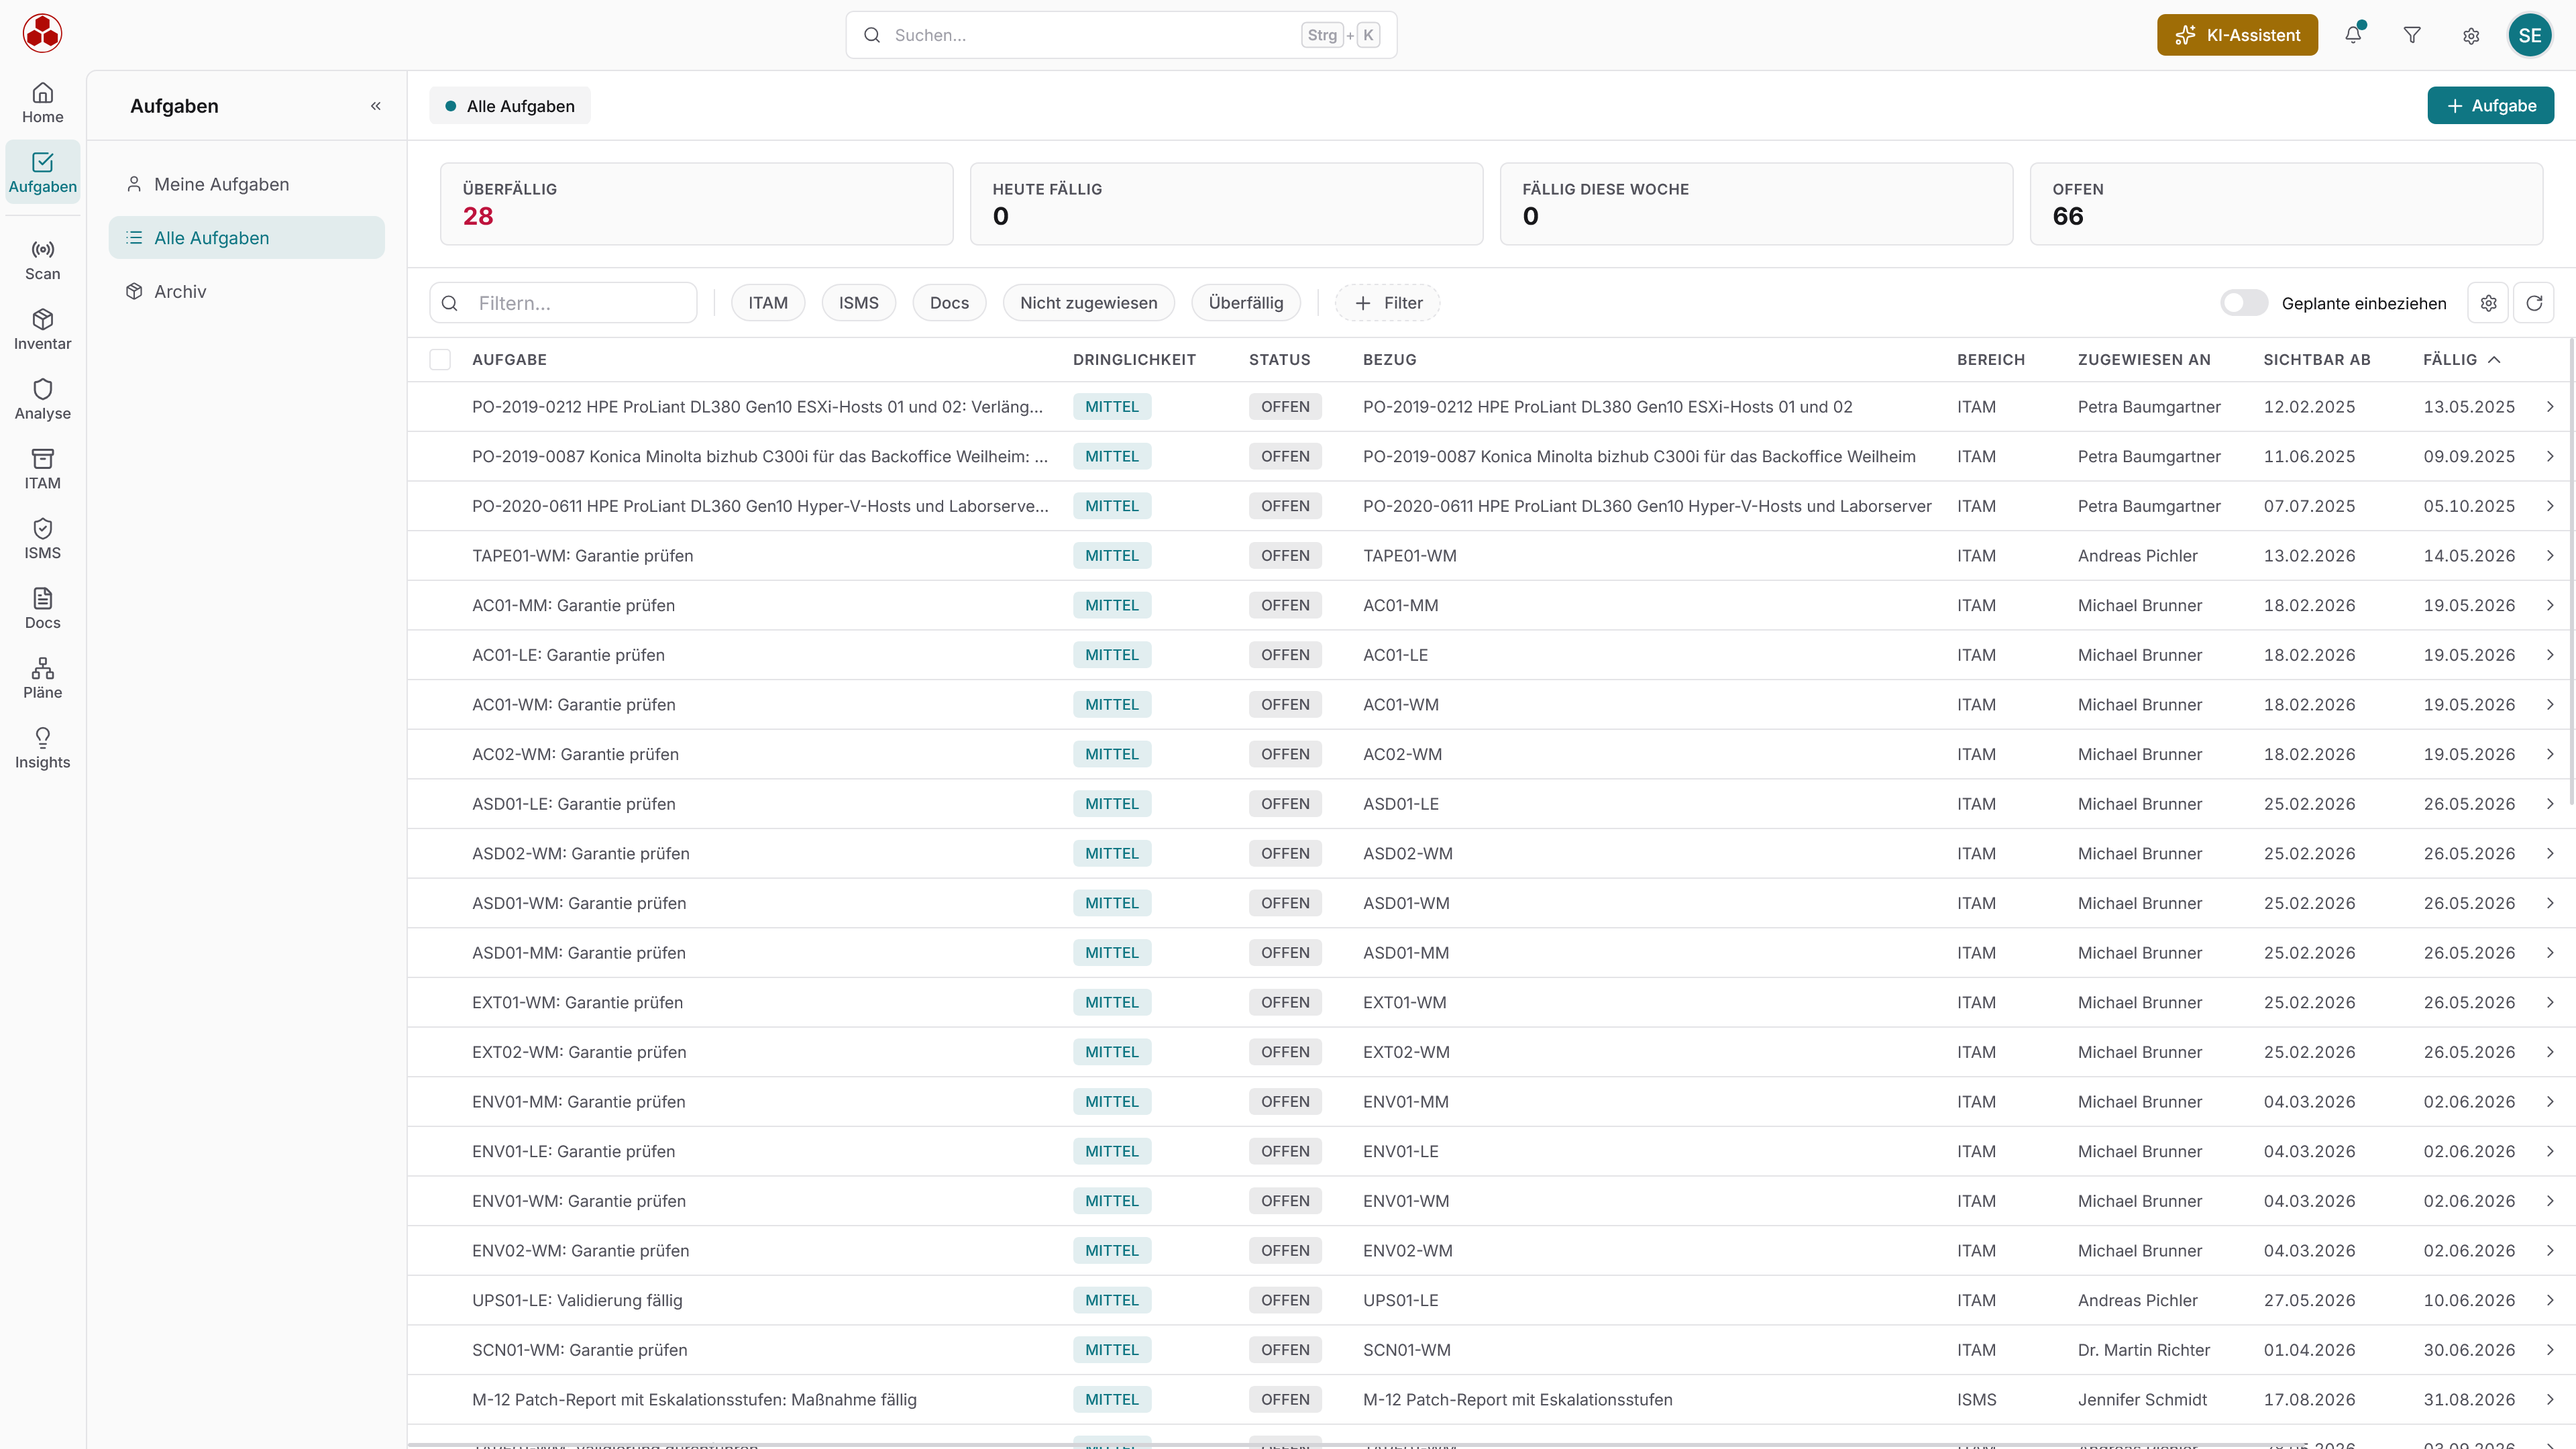Image resolution: width=2576 pixels, height=1449 pixels.
Task: Toggle the ITAM filter chip
Action: tap(768, 303)
